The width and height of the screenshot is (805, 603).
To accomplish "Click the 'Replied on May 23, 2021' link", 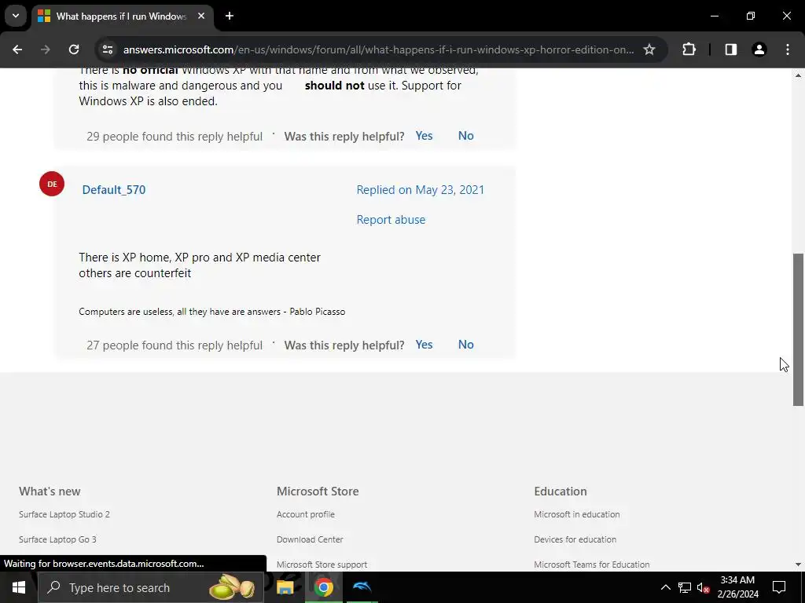I will click(420, 190).
